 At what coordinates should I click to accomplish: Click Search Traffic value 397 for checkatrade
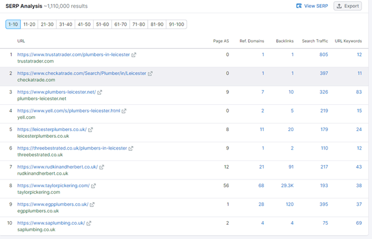[324, 73]
